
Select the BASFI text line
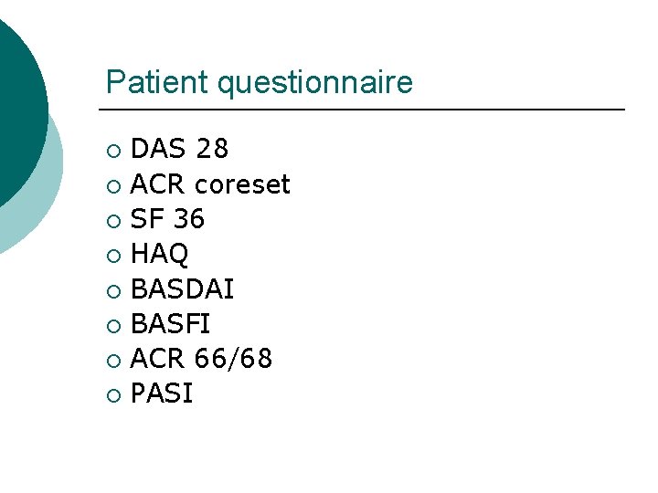[172, 324]
